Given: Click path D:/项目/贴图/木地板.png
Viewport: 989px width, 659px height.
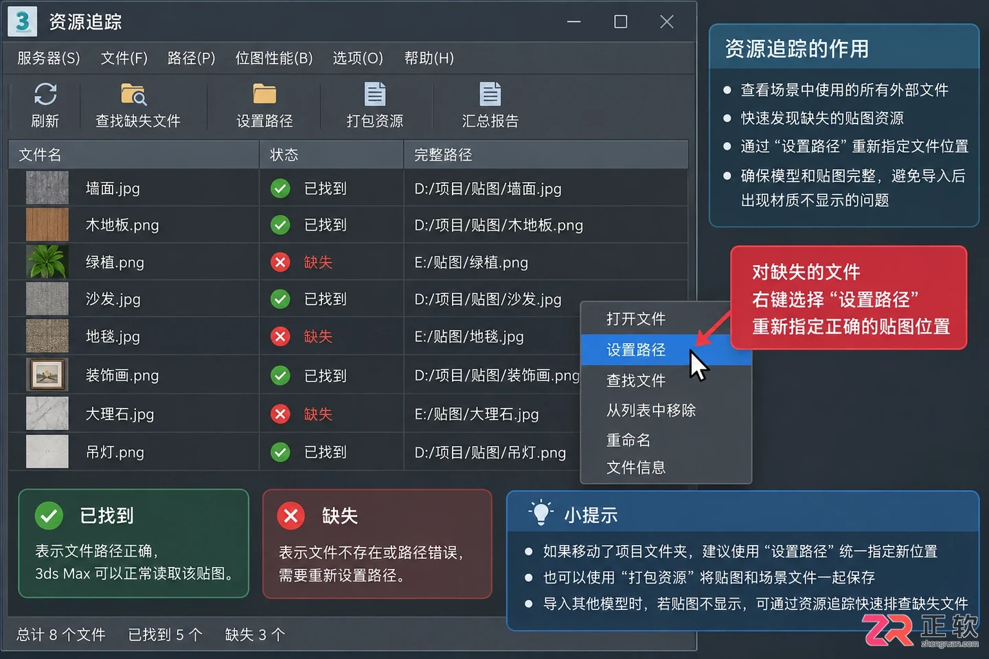Looking at the screenshot, I should coord(499,225).
